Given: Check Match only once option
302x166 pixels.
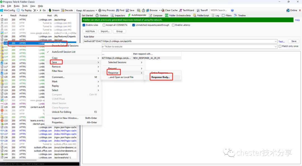Looking at the screenshot, I should (280, 46).
